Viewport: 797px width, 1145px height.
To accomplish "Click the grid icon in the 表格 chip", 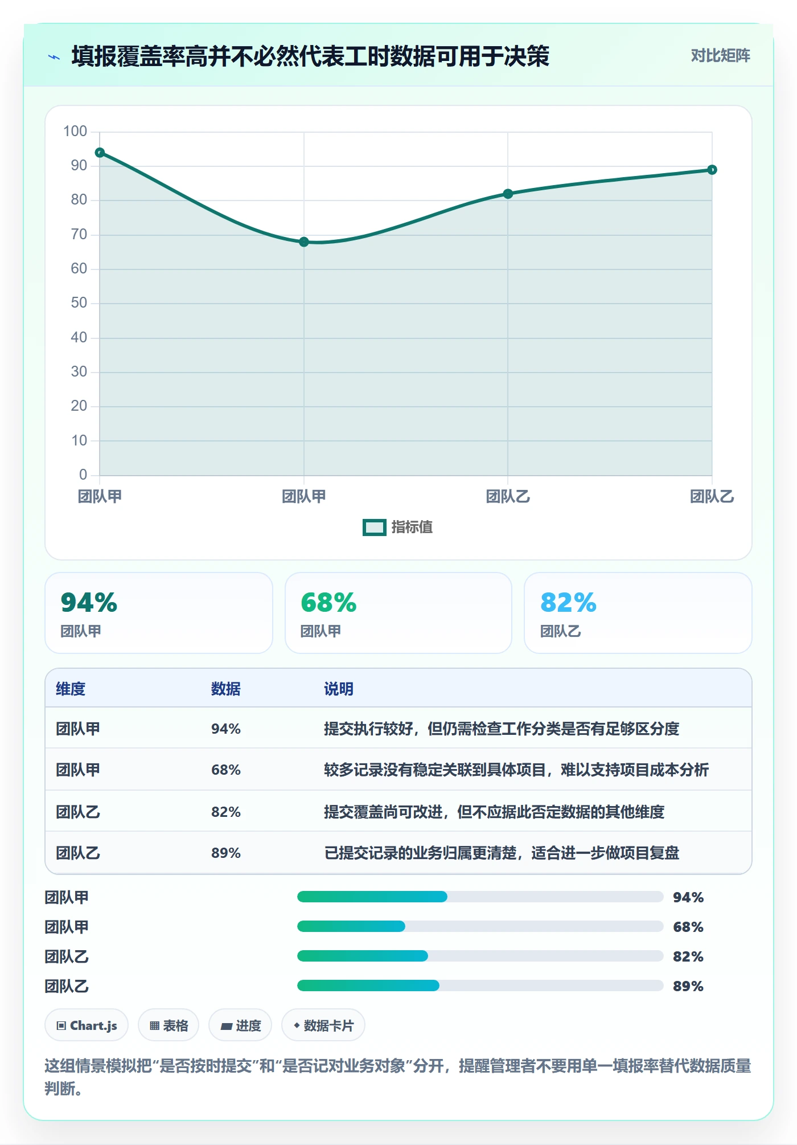I will pyautogui.click(x=154, y=1026).
